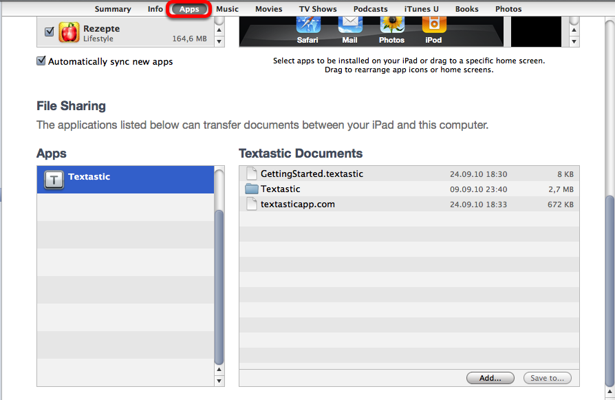Click the Textastic app icon
The width and height of the screenshot is (615, 400).
[x=54, y=180]
